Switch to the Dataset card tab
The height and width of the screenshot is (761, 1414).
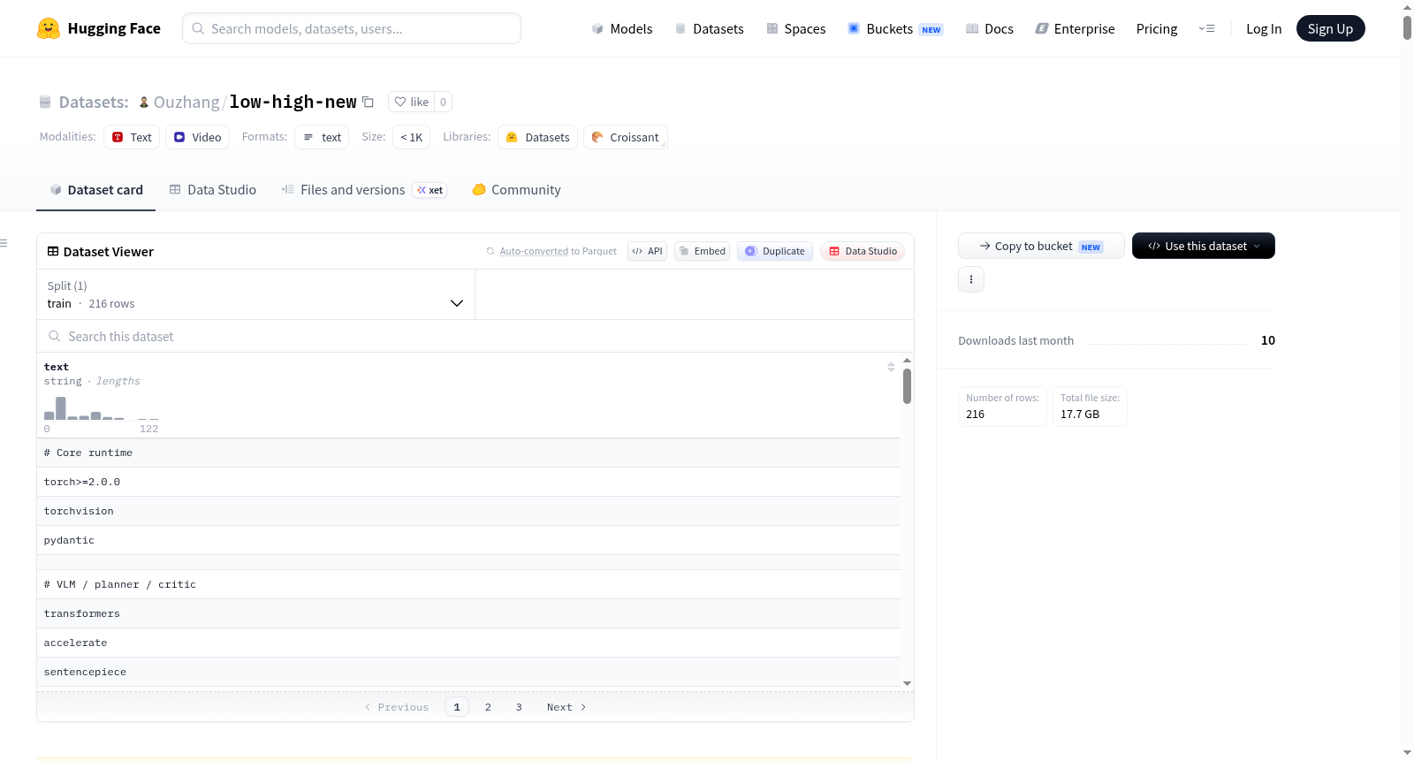click(96, 189)
